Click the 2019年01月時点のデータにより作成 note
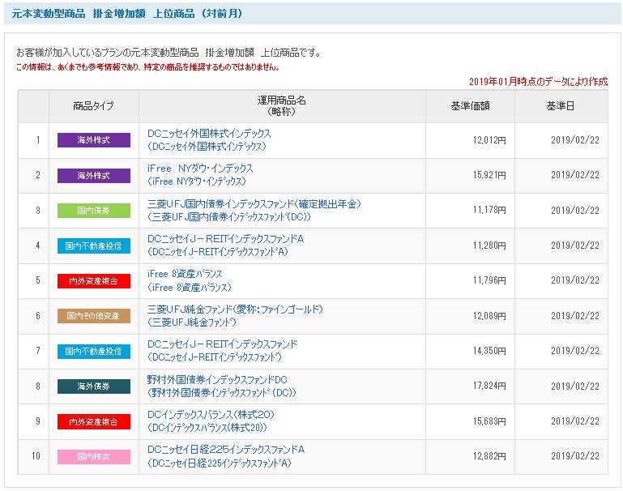The height and width of the screenshot is (491, 623). pyautogui.click(x=538, y=82)
